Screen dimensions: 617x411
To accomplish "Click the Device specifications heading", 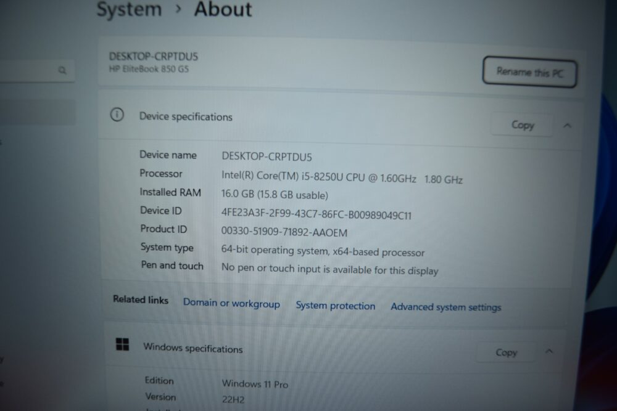I will point(186,116).
